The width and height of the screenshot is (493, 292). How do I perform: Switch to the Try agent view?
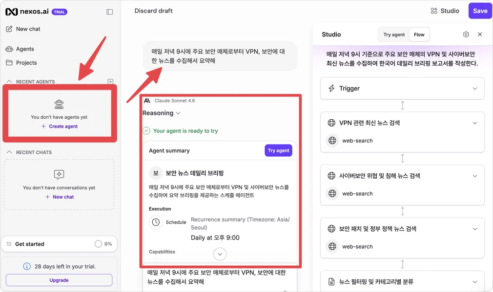point(394,35)
